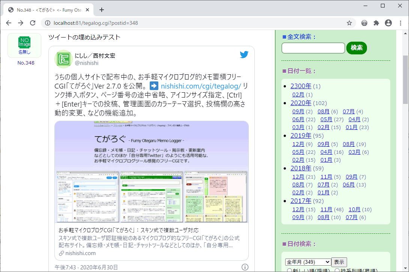Open 02月 under the 2300年 archive
Screen dimensions: 409x272
pyautogui.click(x=298, y=95)
